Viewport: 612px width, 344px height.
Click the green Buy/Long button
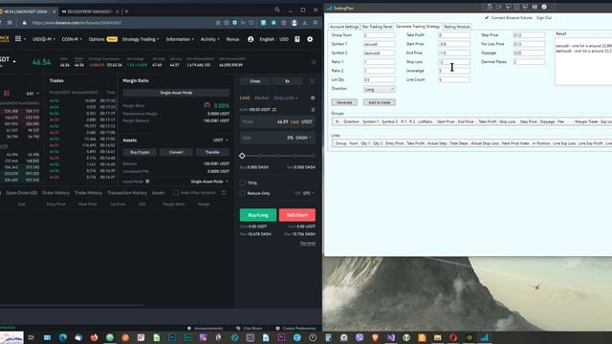click(x=258, y=215)
